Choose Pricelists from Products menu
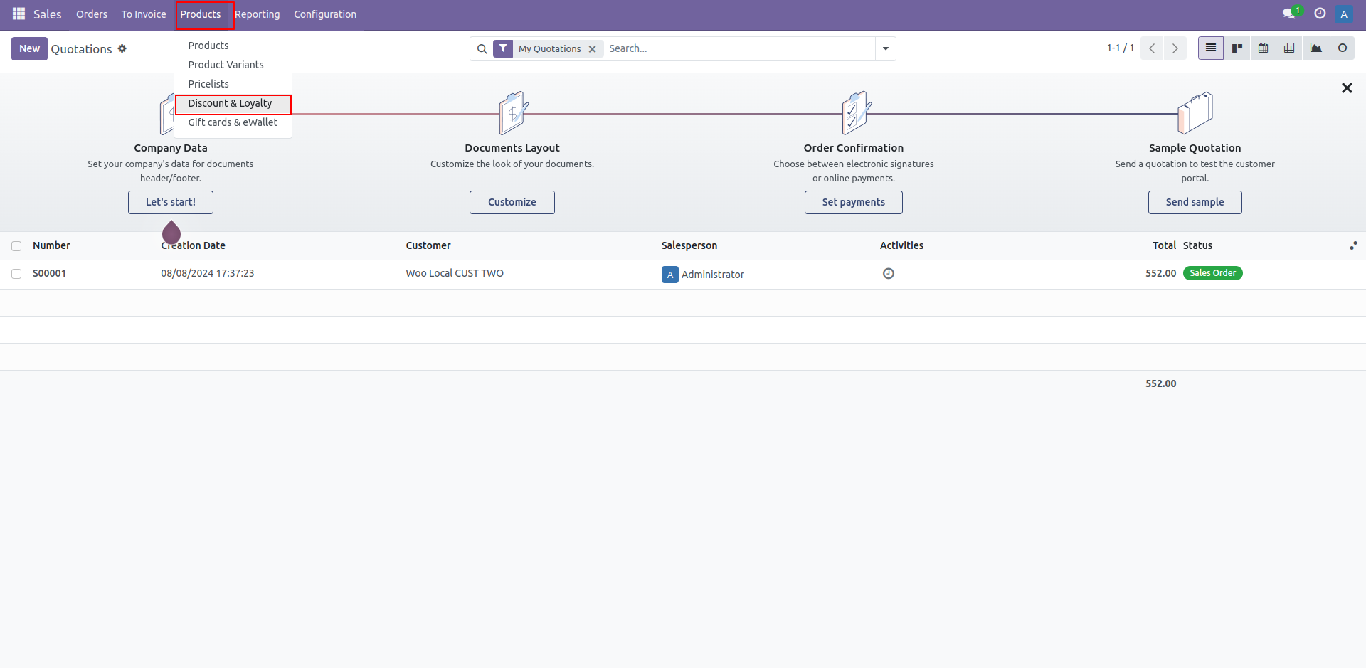The height and width of the screenshot is (668, 1366). pos(208,84)
